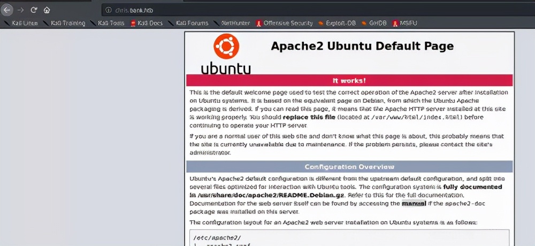Image resolution: width=535 pixels, height=246 pixels.
Task: Open the Kali Linux bookmark
Action: click(21, 23)
